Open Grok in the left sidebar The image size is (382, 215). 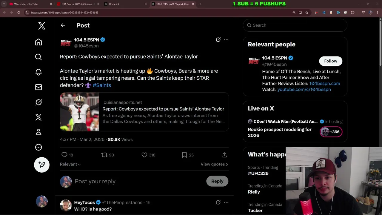(38, 102)
